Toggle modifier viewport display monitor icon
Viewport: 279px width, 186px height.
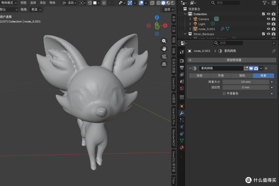(x=251, y=68)
